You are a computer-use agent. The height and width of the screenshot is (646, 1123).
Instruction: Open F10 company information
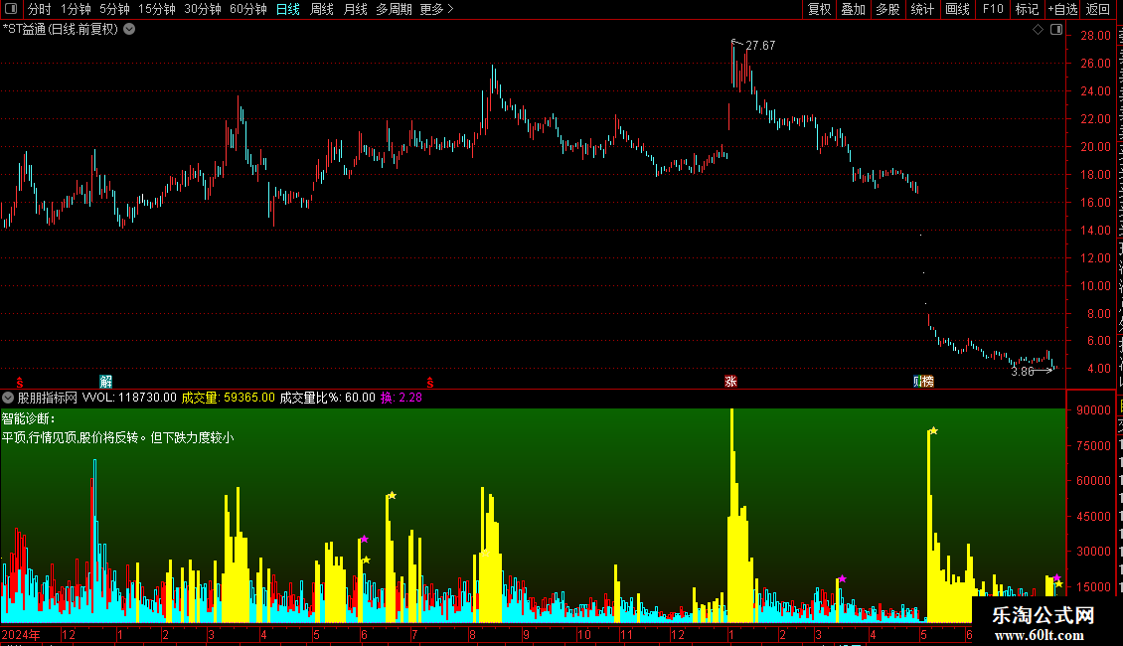pyautogui.click(x=993, y=9)
